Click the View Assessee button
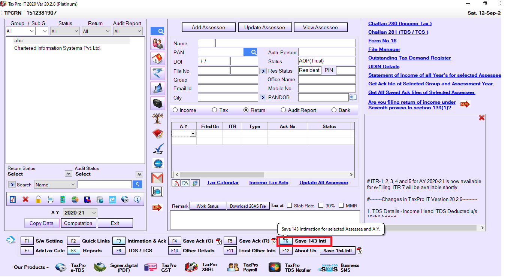The height and width of the screenshot is (277, 505). [x=321, y=27]
